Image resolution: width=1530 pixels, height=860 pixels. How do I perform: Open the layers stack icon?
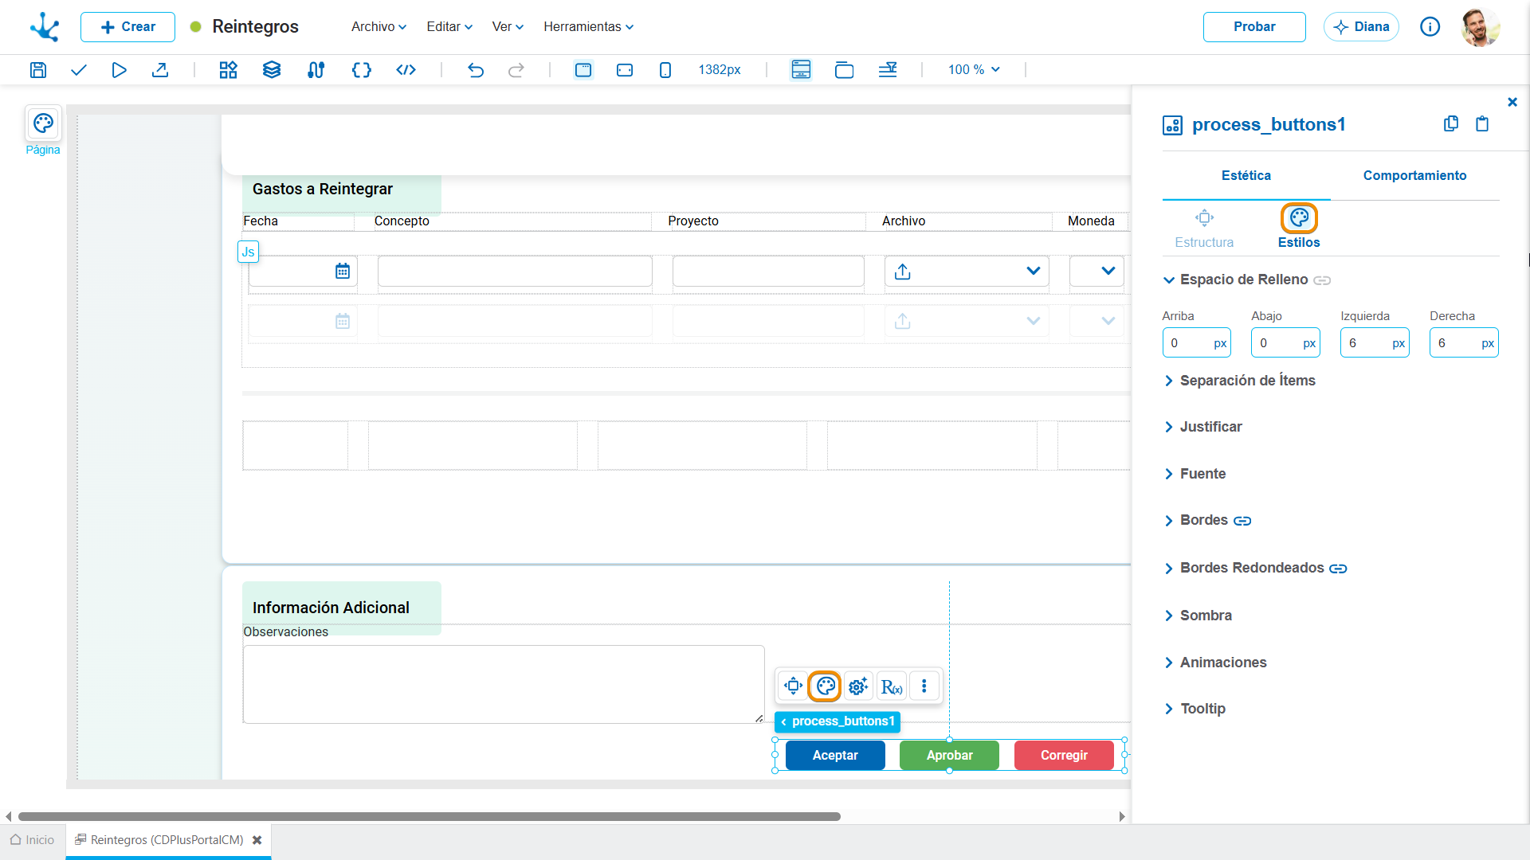[x=272, y=70]
